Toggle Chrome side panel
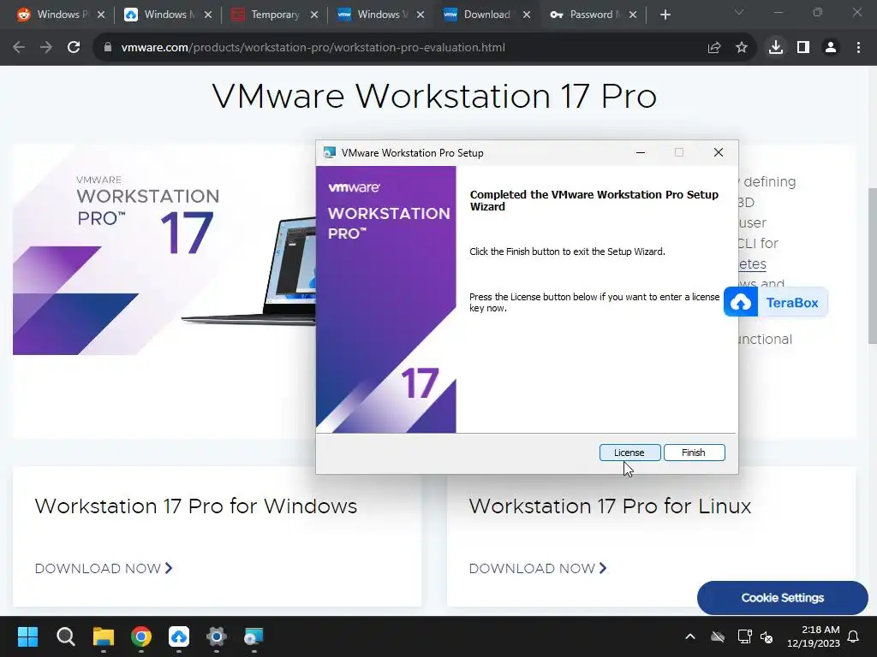 point(803,48)
